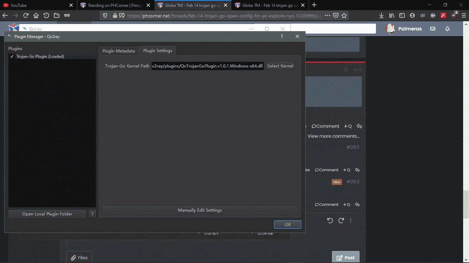Open editor more options vertical dots
Image resolution: width=469 pixels, height=263 pixels.
[x=351, y=221]
